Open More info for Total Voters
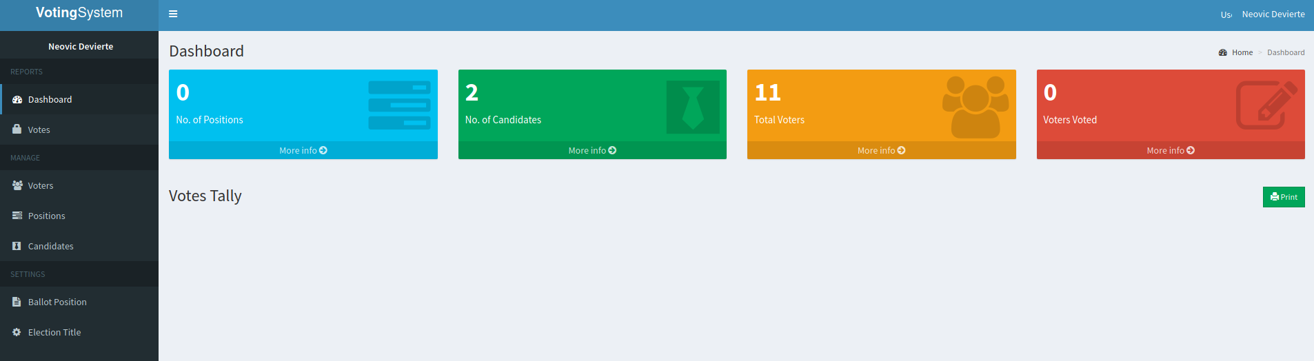 click(x=881, y=150)
